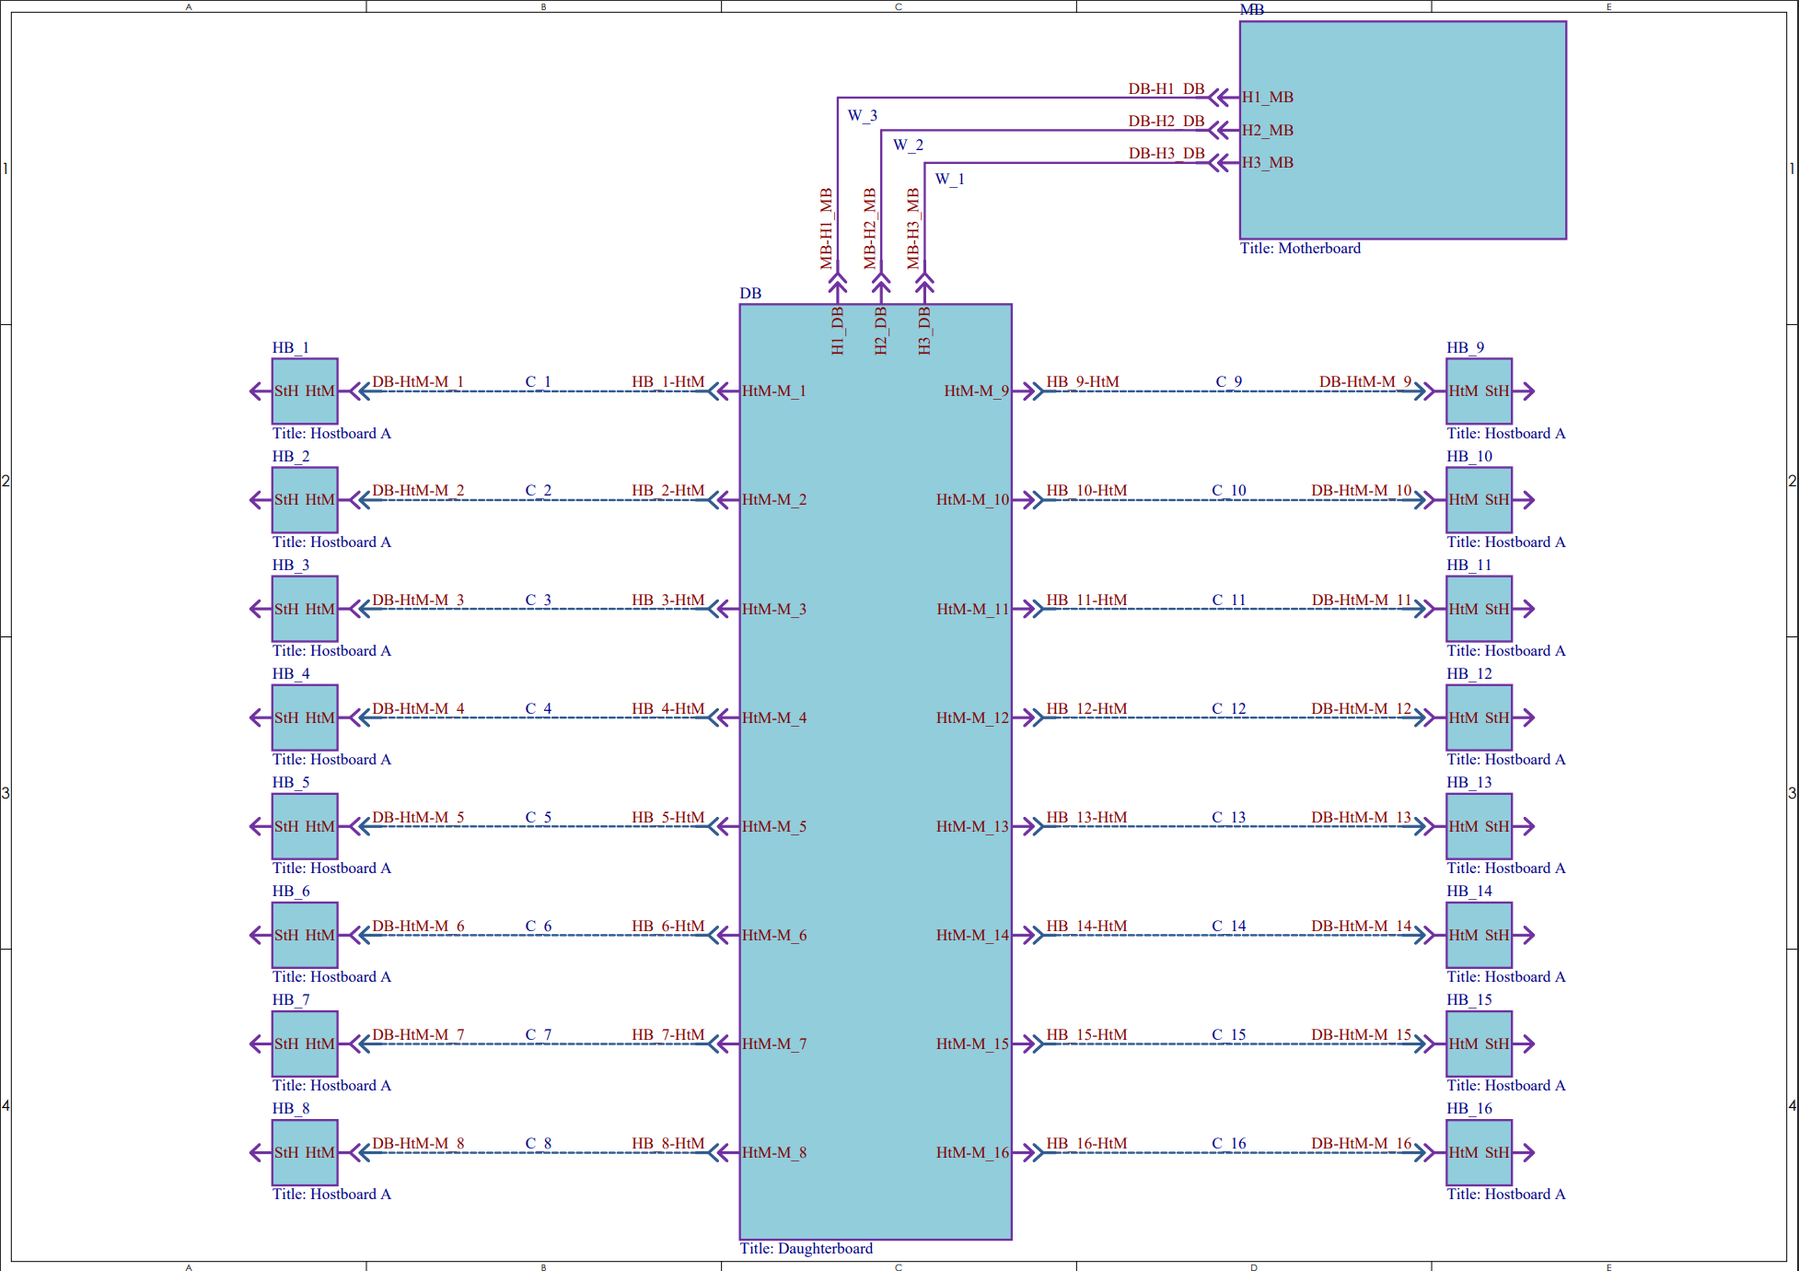Image resolution: width=1799 pixels, height=1271 pixels.
Task: Click the H2_DB port atop Daughterboard
Action: (881, 332)
